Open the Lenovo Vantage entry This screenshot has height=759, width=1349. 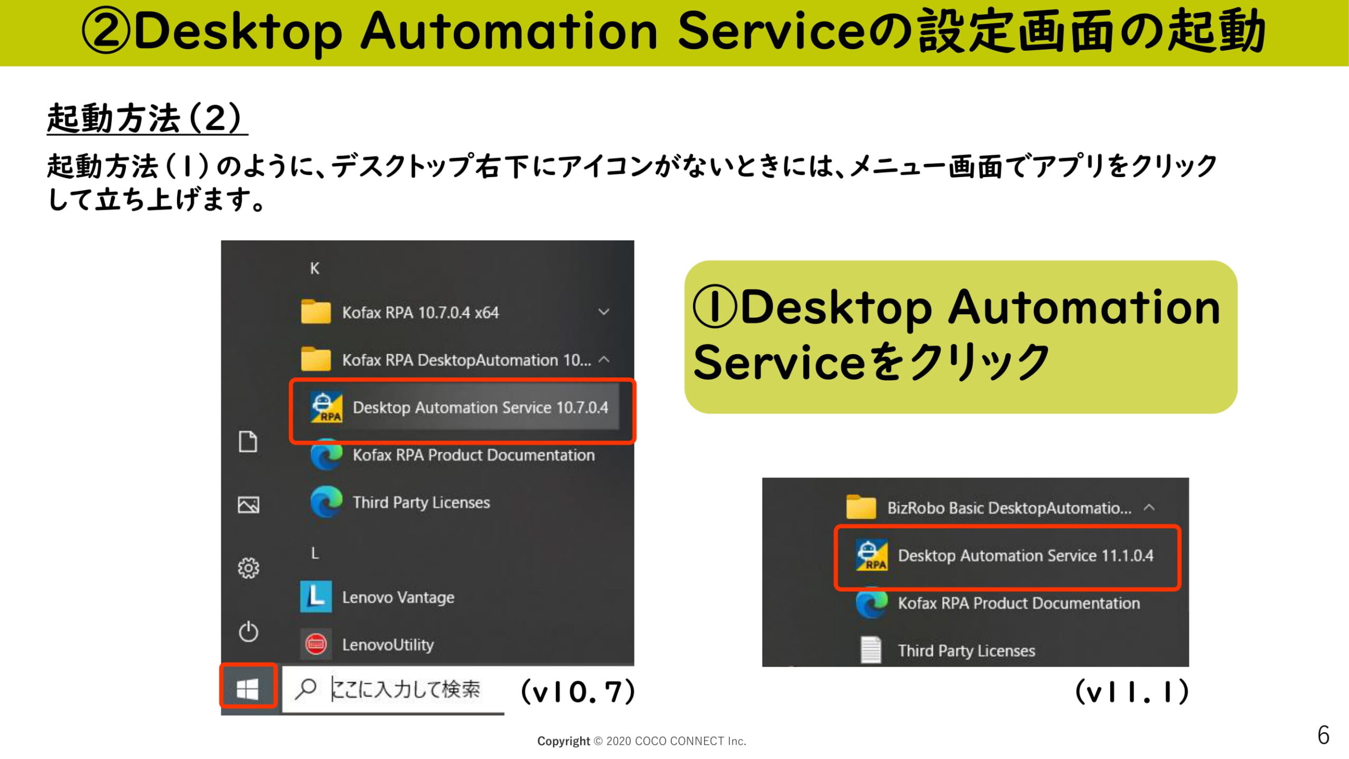[x=398, y=597]
